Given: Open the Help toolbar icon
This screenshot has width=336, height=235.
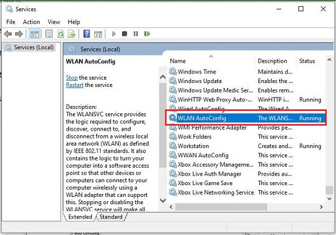Looking at the screenshot, I should (87, 34).
